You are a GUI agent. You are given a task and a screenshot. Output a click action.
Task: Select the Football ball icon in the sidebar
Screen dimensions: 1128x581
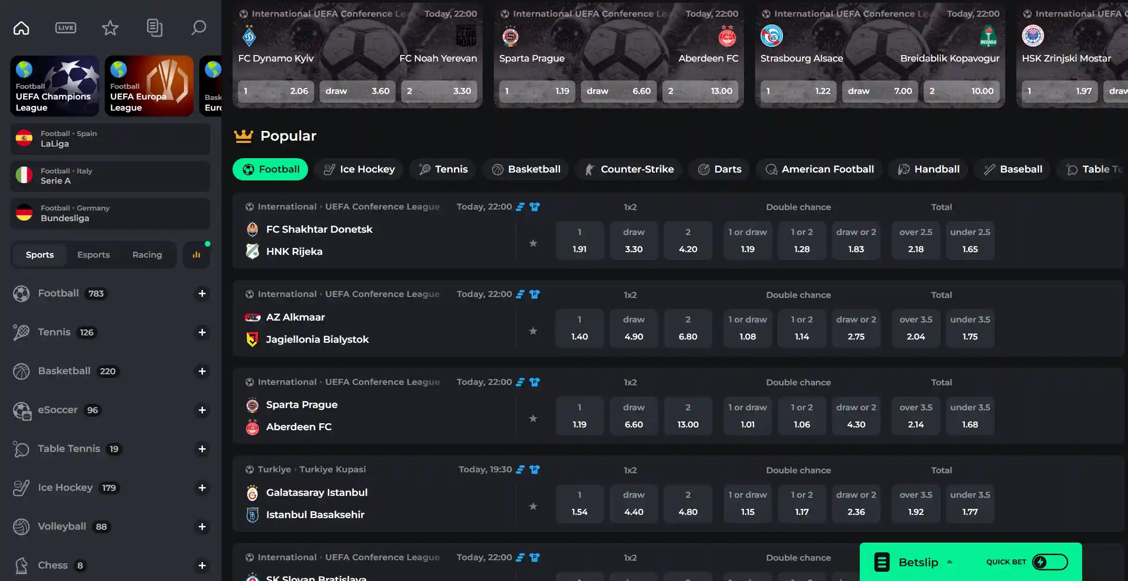(x=21, y=293)
